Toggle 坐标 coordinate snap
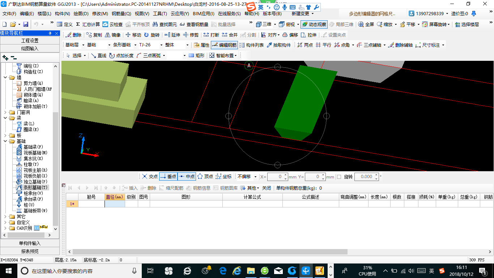 pyautogui.click(x=223, y=177)
